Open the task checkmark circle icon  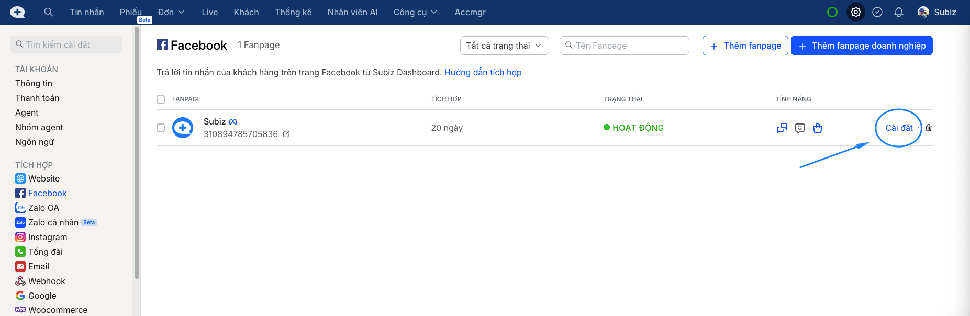[877, 12]
